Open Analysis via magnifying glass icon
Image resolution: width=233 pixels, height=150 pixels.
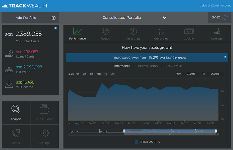[x=16, y=109]
